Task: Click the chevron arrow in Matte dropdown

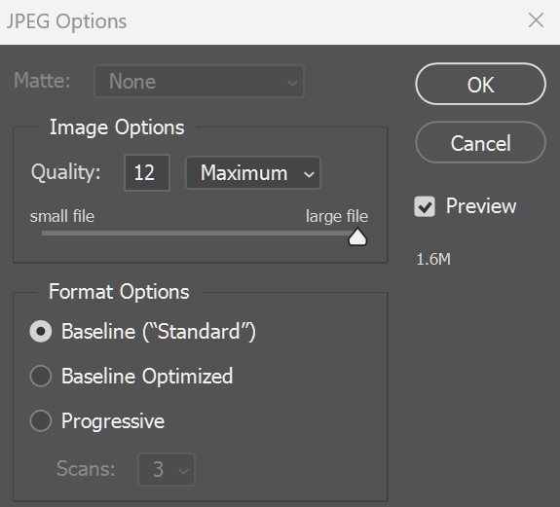Action: pos(292,83)
